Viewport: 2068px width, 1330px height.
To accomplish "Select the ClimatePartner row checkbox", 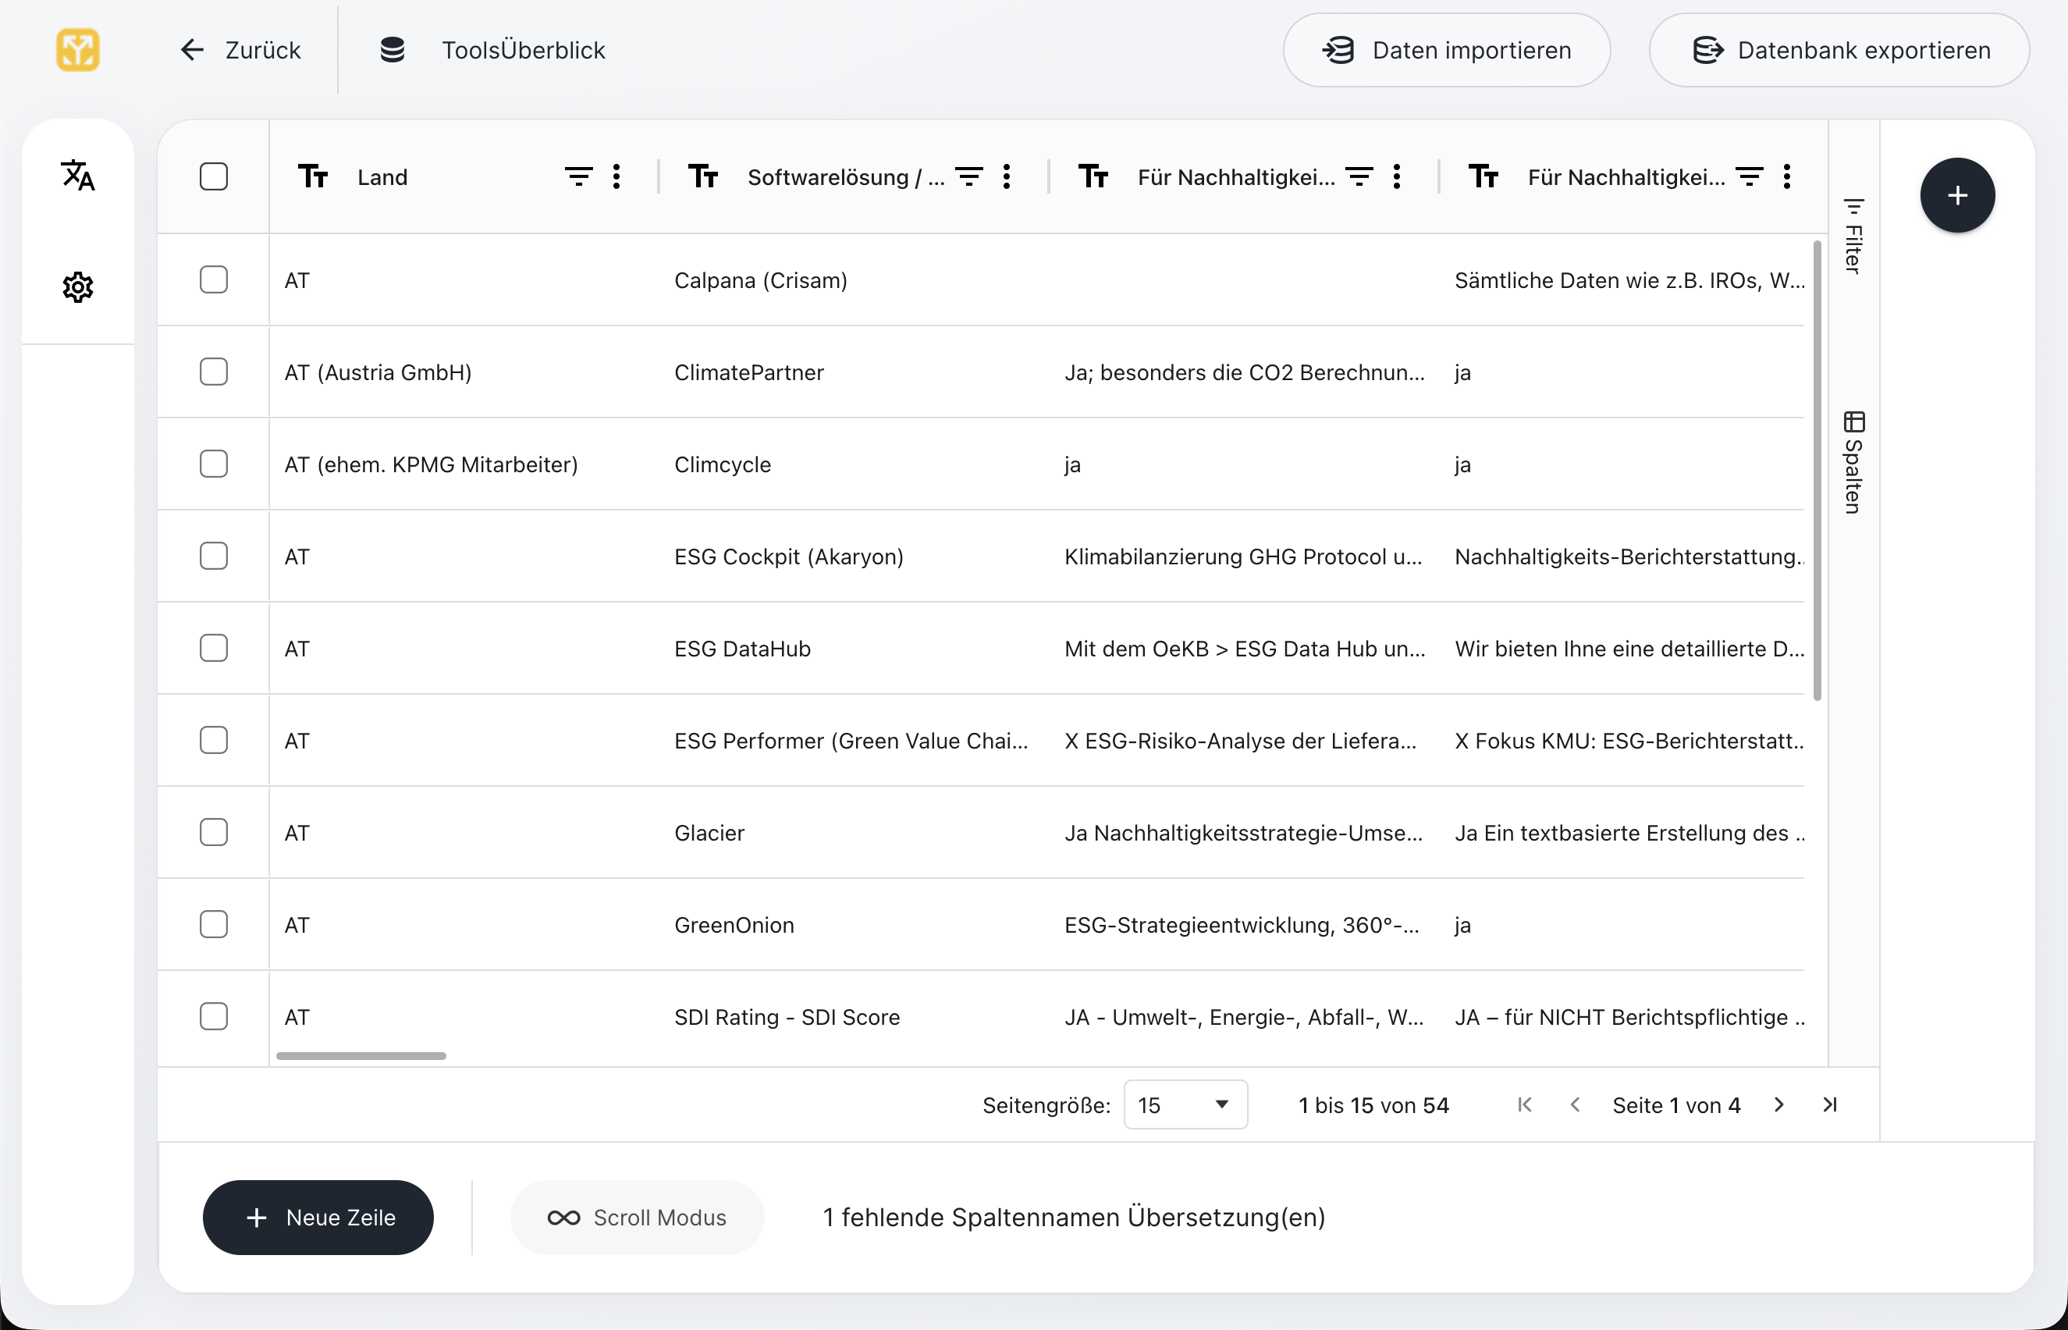I will pyautogui.click(x=213, y=372).
